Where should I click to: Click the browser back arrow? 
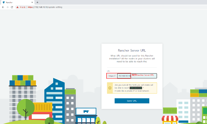pyautogui.click(x=3, y=7)
